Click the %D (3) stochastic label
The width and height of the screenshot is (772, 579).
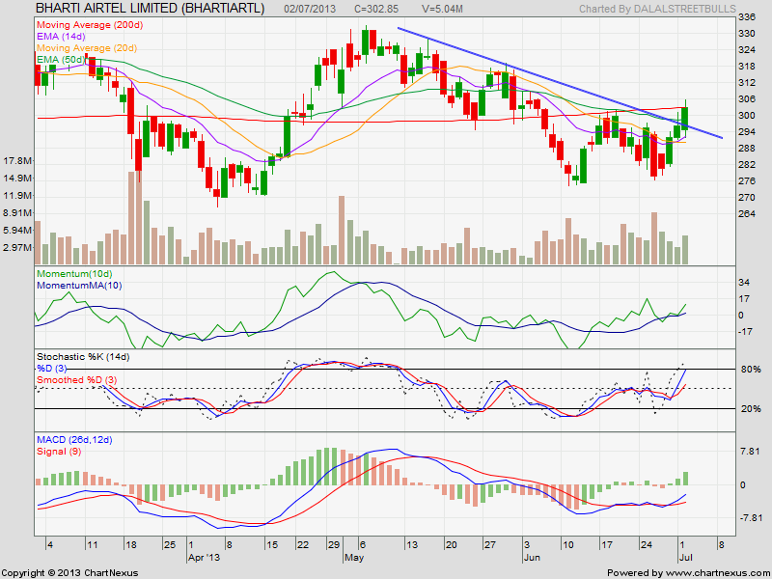(52, 369)
